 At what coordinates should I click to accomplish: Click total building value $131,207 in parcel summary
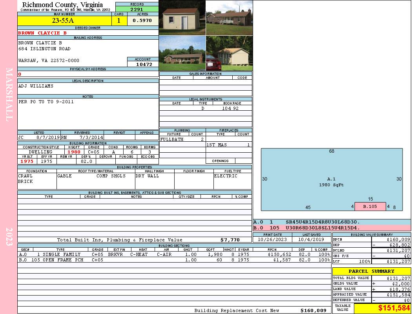pos(398,278)
